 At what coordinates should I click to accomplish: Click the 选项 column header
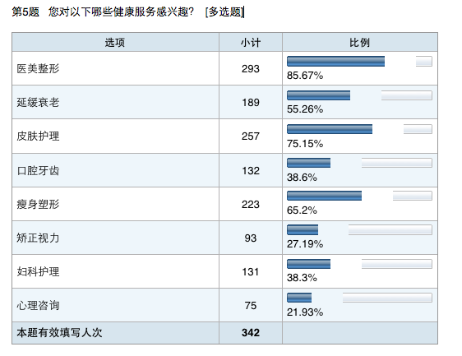[115, 43]
